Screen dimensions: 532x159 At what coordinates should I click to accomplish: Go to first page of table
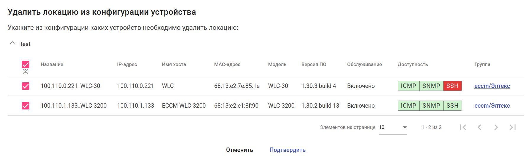[x=463, y=127]
